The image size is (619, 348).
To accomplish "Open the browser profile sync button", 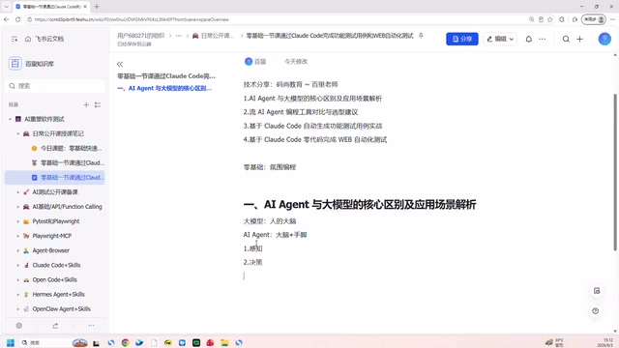I will click(594, 19).
